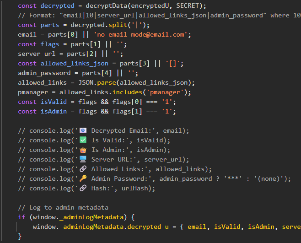The image size is (301, 243).
Task: Click the 'parts' constant declaration
Action: [x=50, y=25]
